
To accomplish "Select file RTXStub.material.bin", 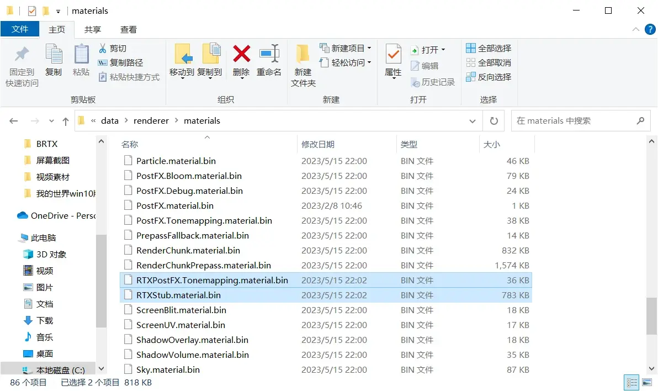I will click(326, 295).
